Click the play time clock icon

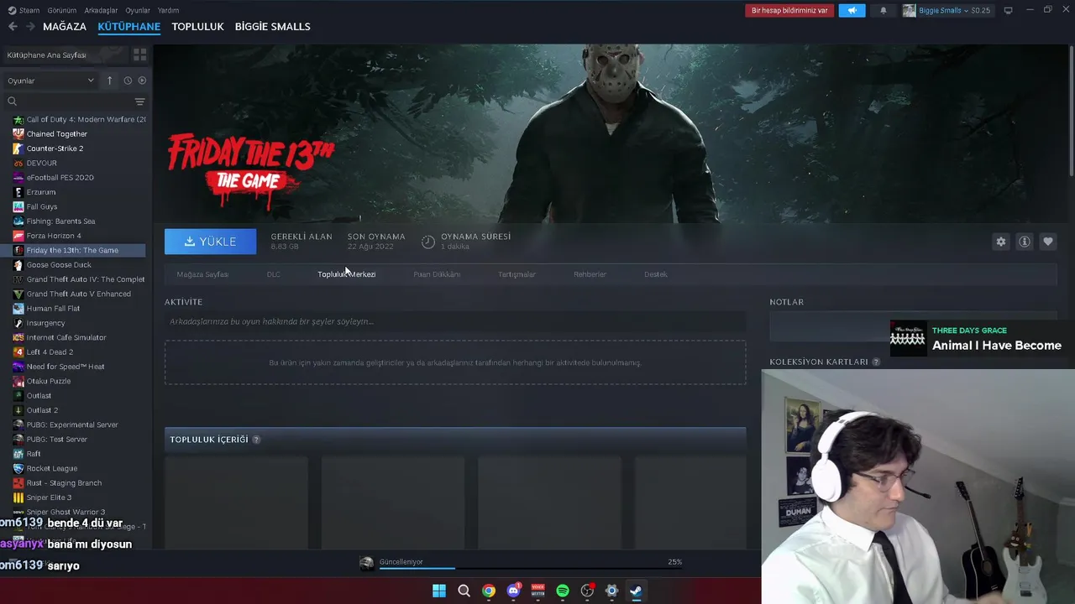(428, 242)
